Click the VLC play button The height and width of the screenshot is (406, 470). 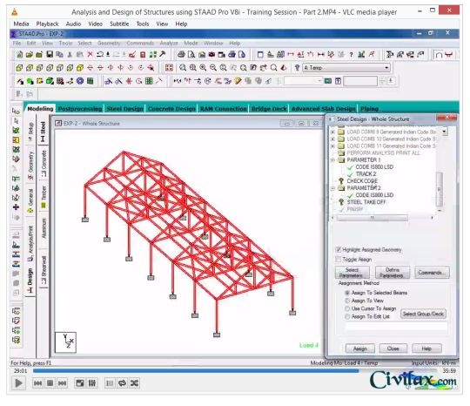pyautogui.click(x=18, y=383)
